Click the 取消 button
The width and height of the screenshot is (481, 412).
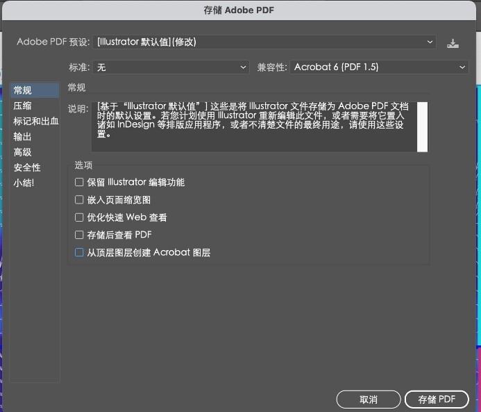point(369,399)
